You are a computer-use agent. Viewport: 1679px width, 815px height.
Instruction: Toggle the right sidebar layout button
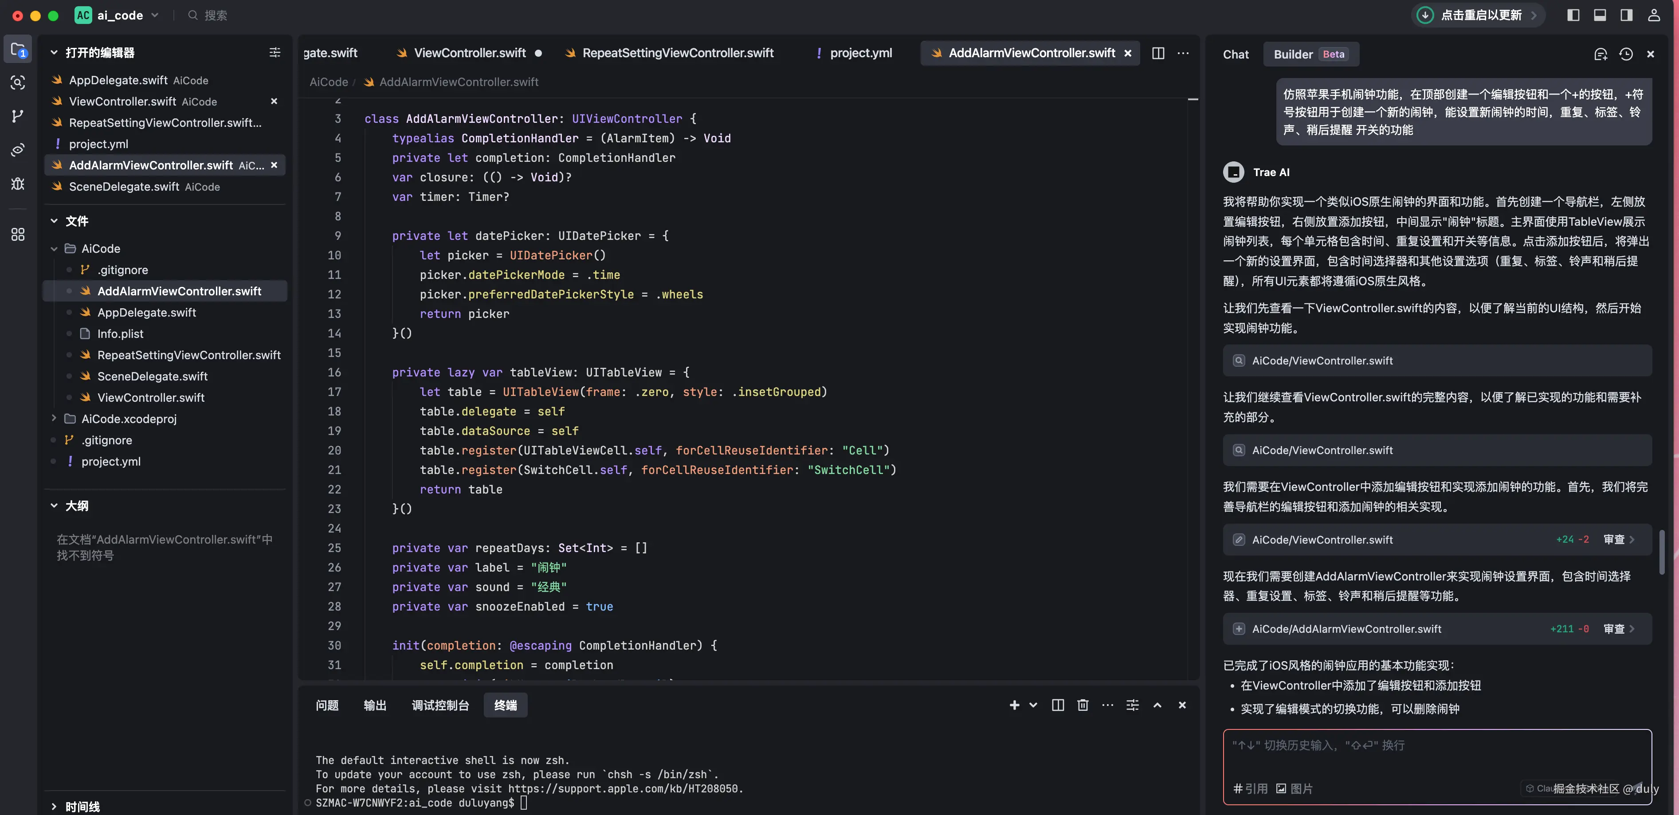[x=1626, y=15]
